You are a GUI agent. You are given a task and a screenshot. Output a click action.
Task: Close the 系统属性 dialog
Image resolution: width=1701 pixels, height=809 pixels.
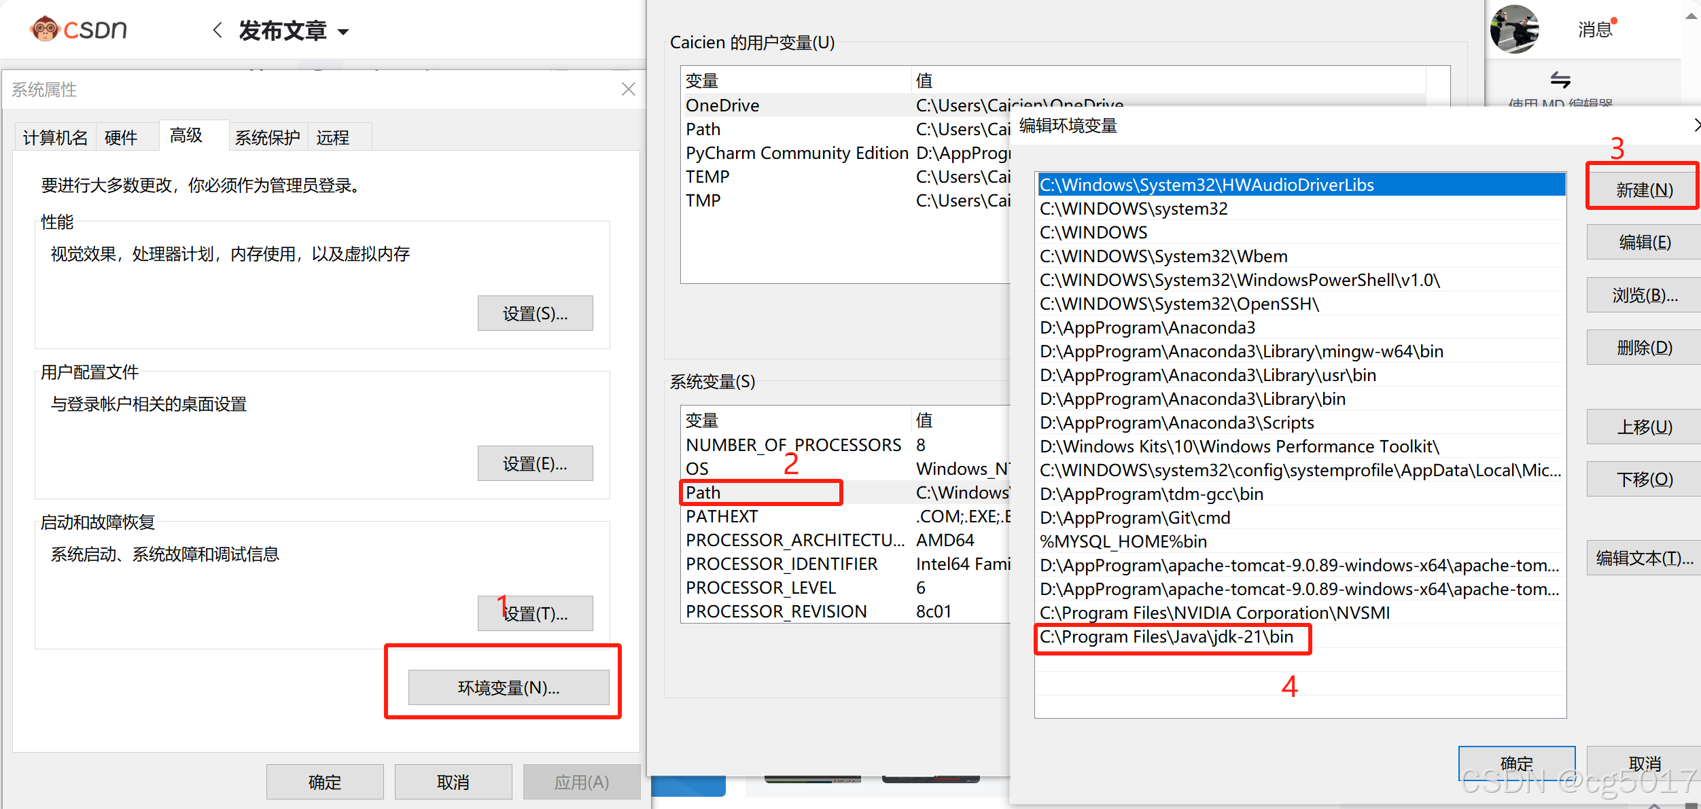click(x=629, y=89)
